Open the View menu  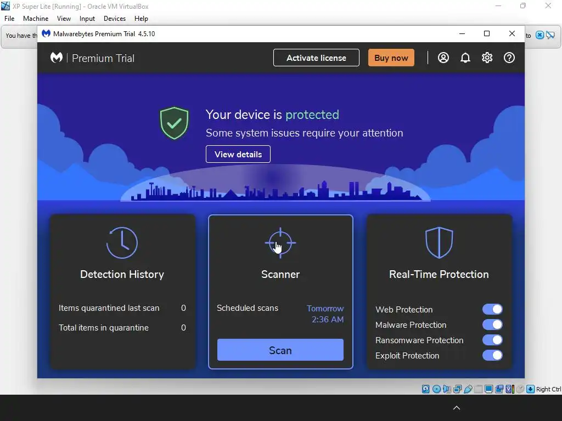pyautogui.click(x=64, y=19)
